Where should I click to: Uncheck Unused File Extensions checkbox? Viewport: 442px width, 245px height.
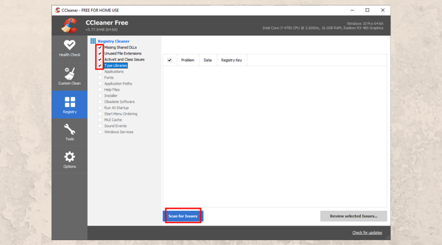(100, 53)
